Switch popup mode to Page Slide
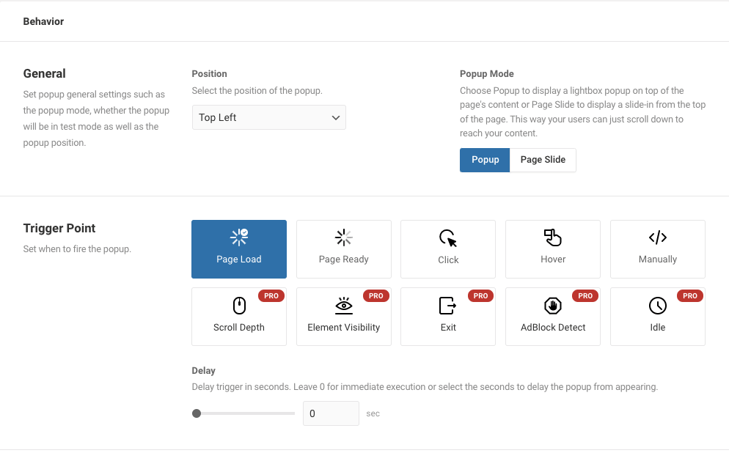729x453 pixels. point(543,160)
